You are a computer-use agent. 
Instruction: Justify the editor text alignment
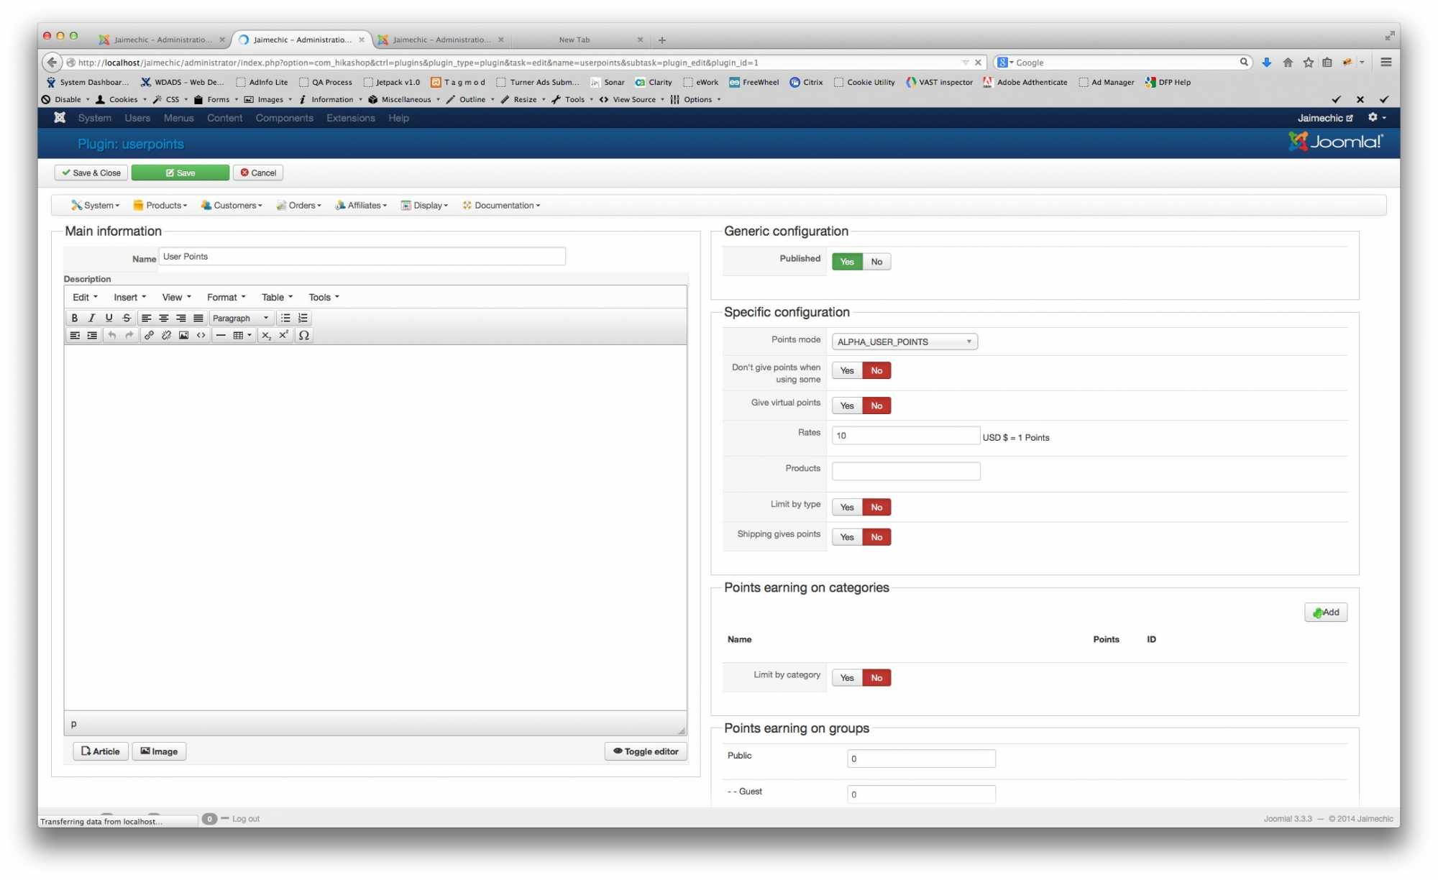click(x=198, y=318)
